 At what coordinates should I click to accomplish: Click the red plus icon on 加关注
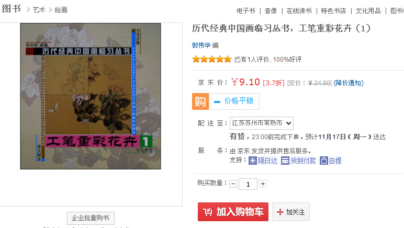[280, 212]
